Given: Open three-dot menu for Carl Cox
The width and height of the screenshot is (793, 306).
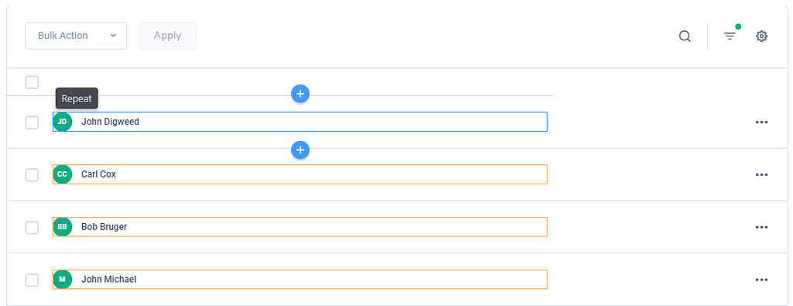Looking at the screenshot, I should 762,174.
